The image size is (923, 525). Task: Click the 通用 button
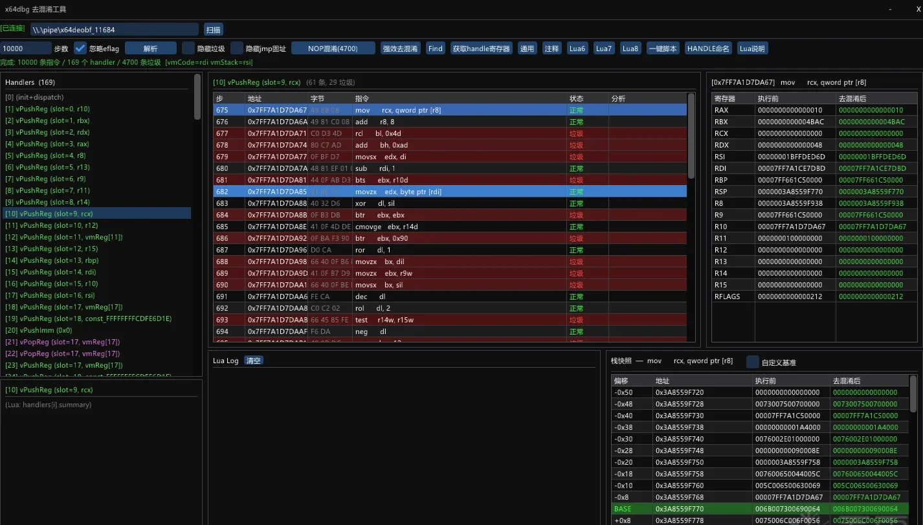point(528,49)
